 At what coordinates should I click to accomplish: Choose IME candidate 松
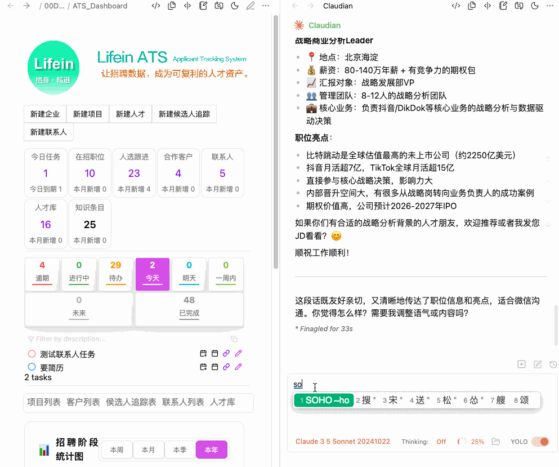click(x=447, y=401)
